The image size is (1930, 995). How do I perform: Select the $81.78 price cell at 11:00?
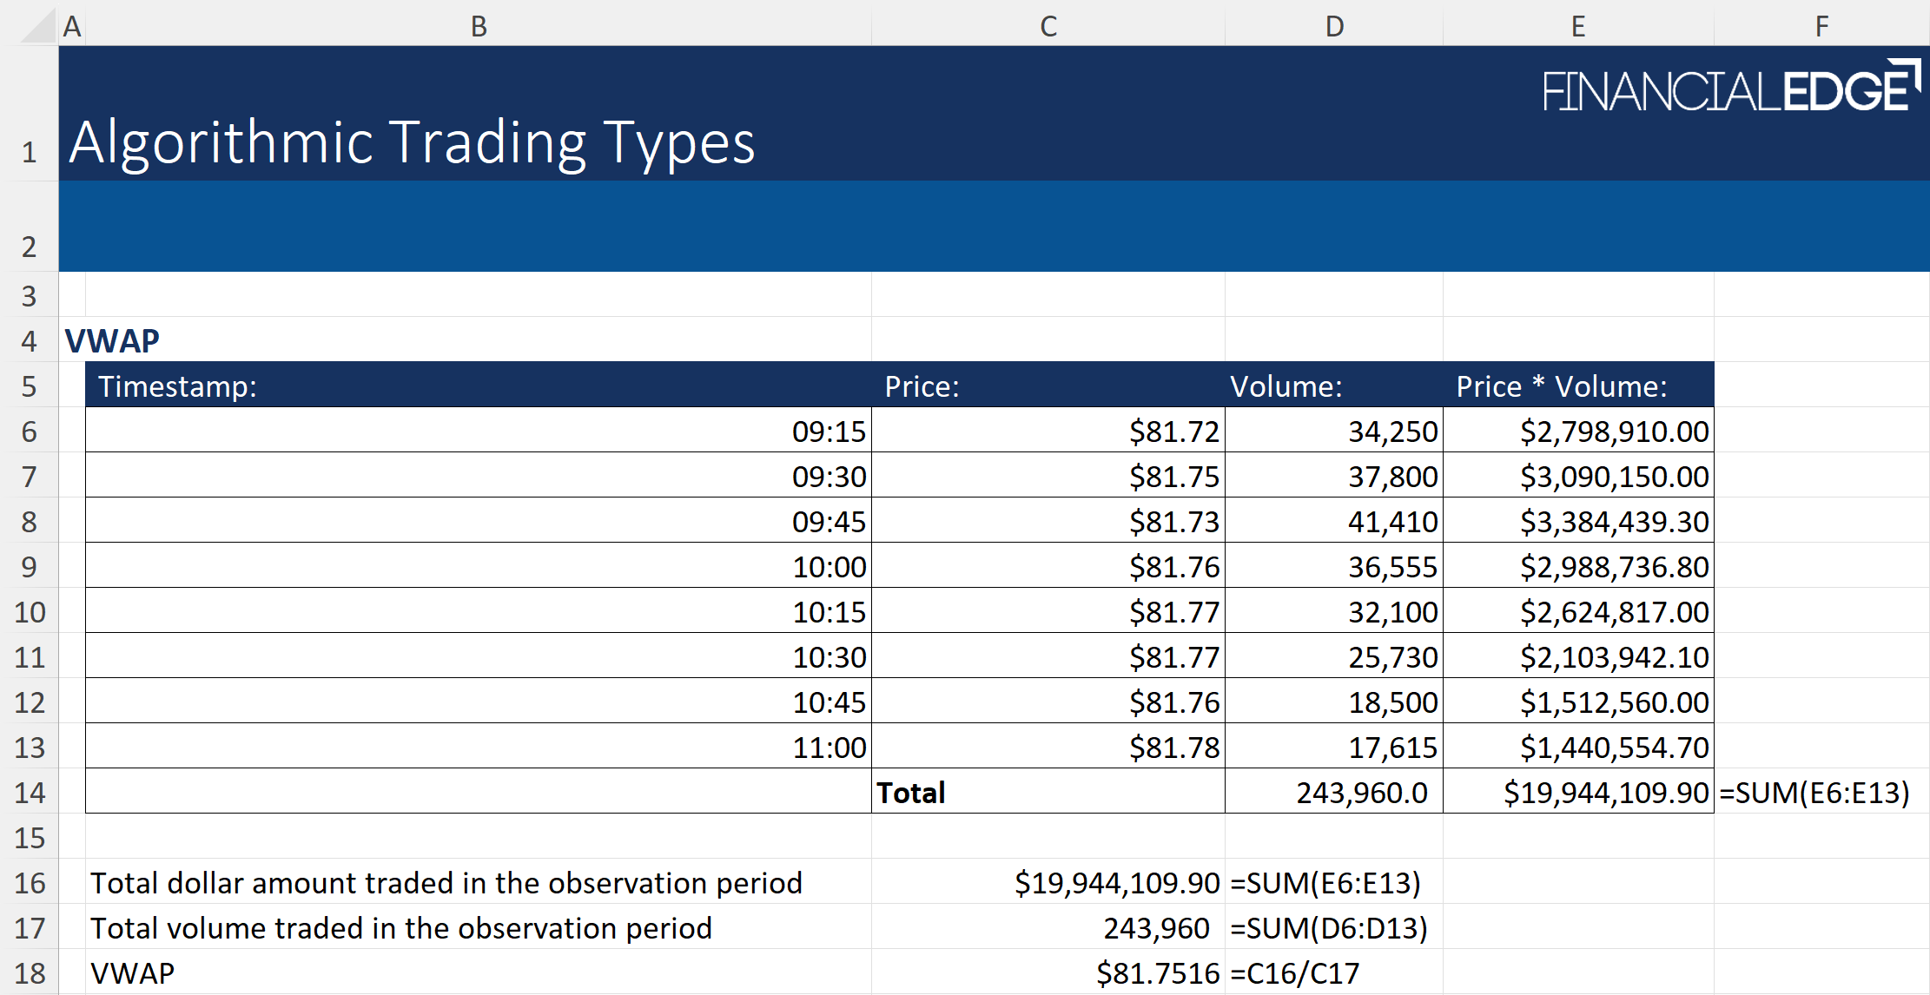pyautogui.click(x=1174, y=747)
